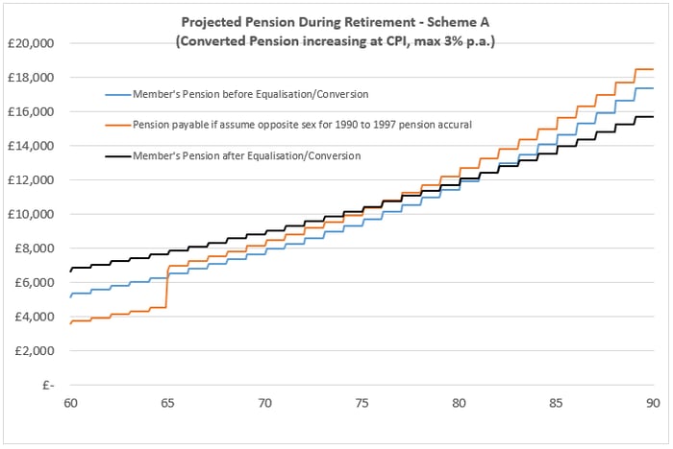Click the x-axis label 65
The image size is (673, 449).
click(166, 402)
